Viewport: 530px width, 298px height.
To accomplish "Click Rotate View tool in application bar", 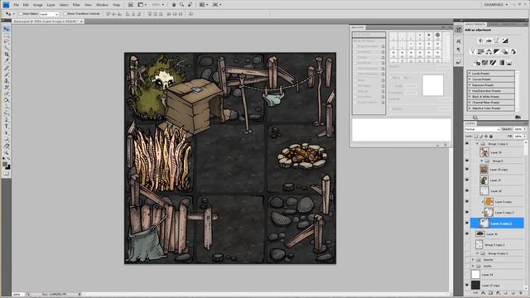I will (190, 5).
